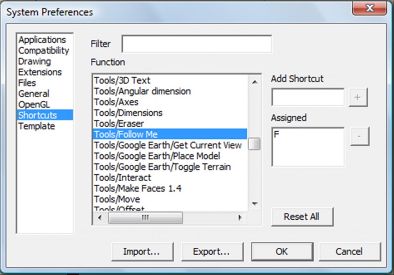
Task: Close the System Preferences dialog
Action: click(369, 8)
